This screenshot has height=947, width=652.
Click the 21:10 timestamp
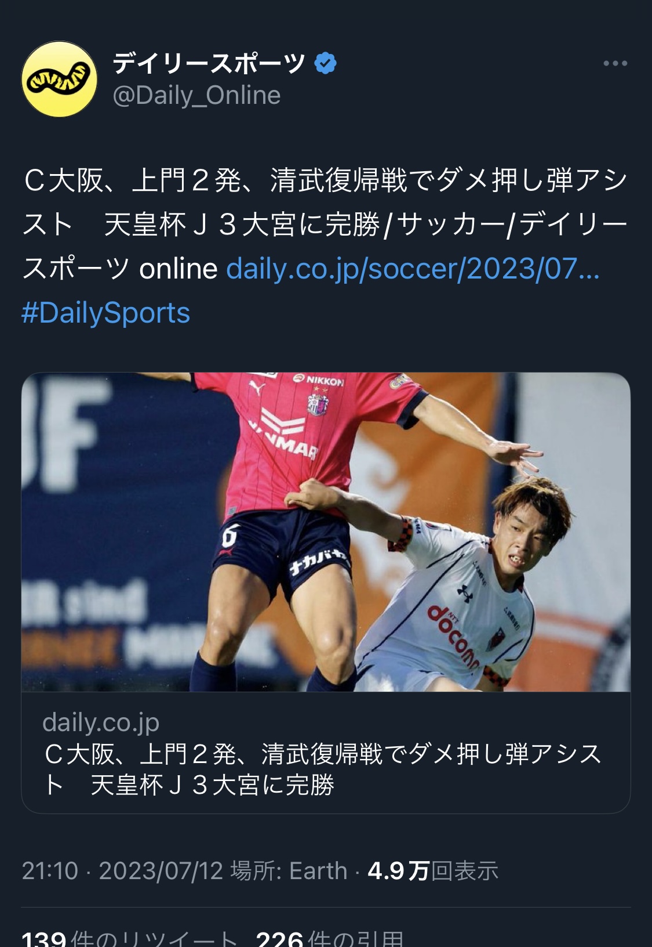point(50,871)
